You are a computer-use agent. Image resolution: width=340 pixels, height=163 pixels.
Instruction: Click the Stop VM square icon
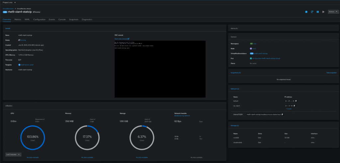click(x=306, y=12)
